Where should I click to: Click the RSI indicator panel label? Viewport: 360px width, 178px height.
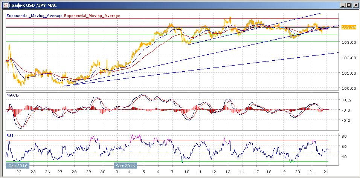click(10, 136)
